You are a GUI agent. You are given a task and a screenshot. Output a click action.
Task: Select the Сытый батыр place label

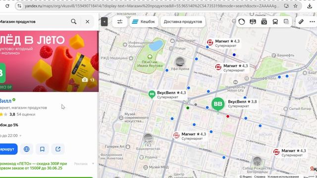(300, 109)
